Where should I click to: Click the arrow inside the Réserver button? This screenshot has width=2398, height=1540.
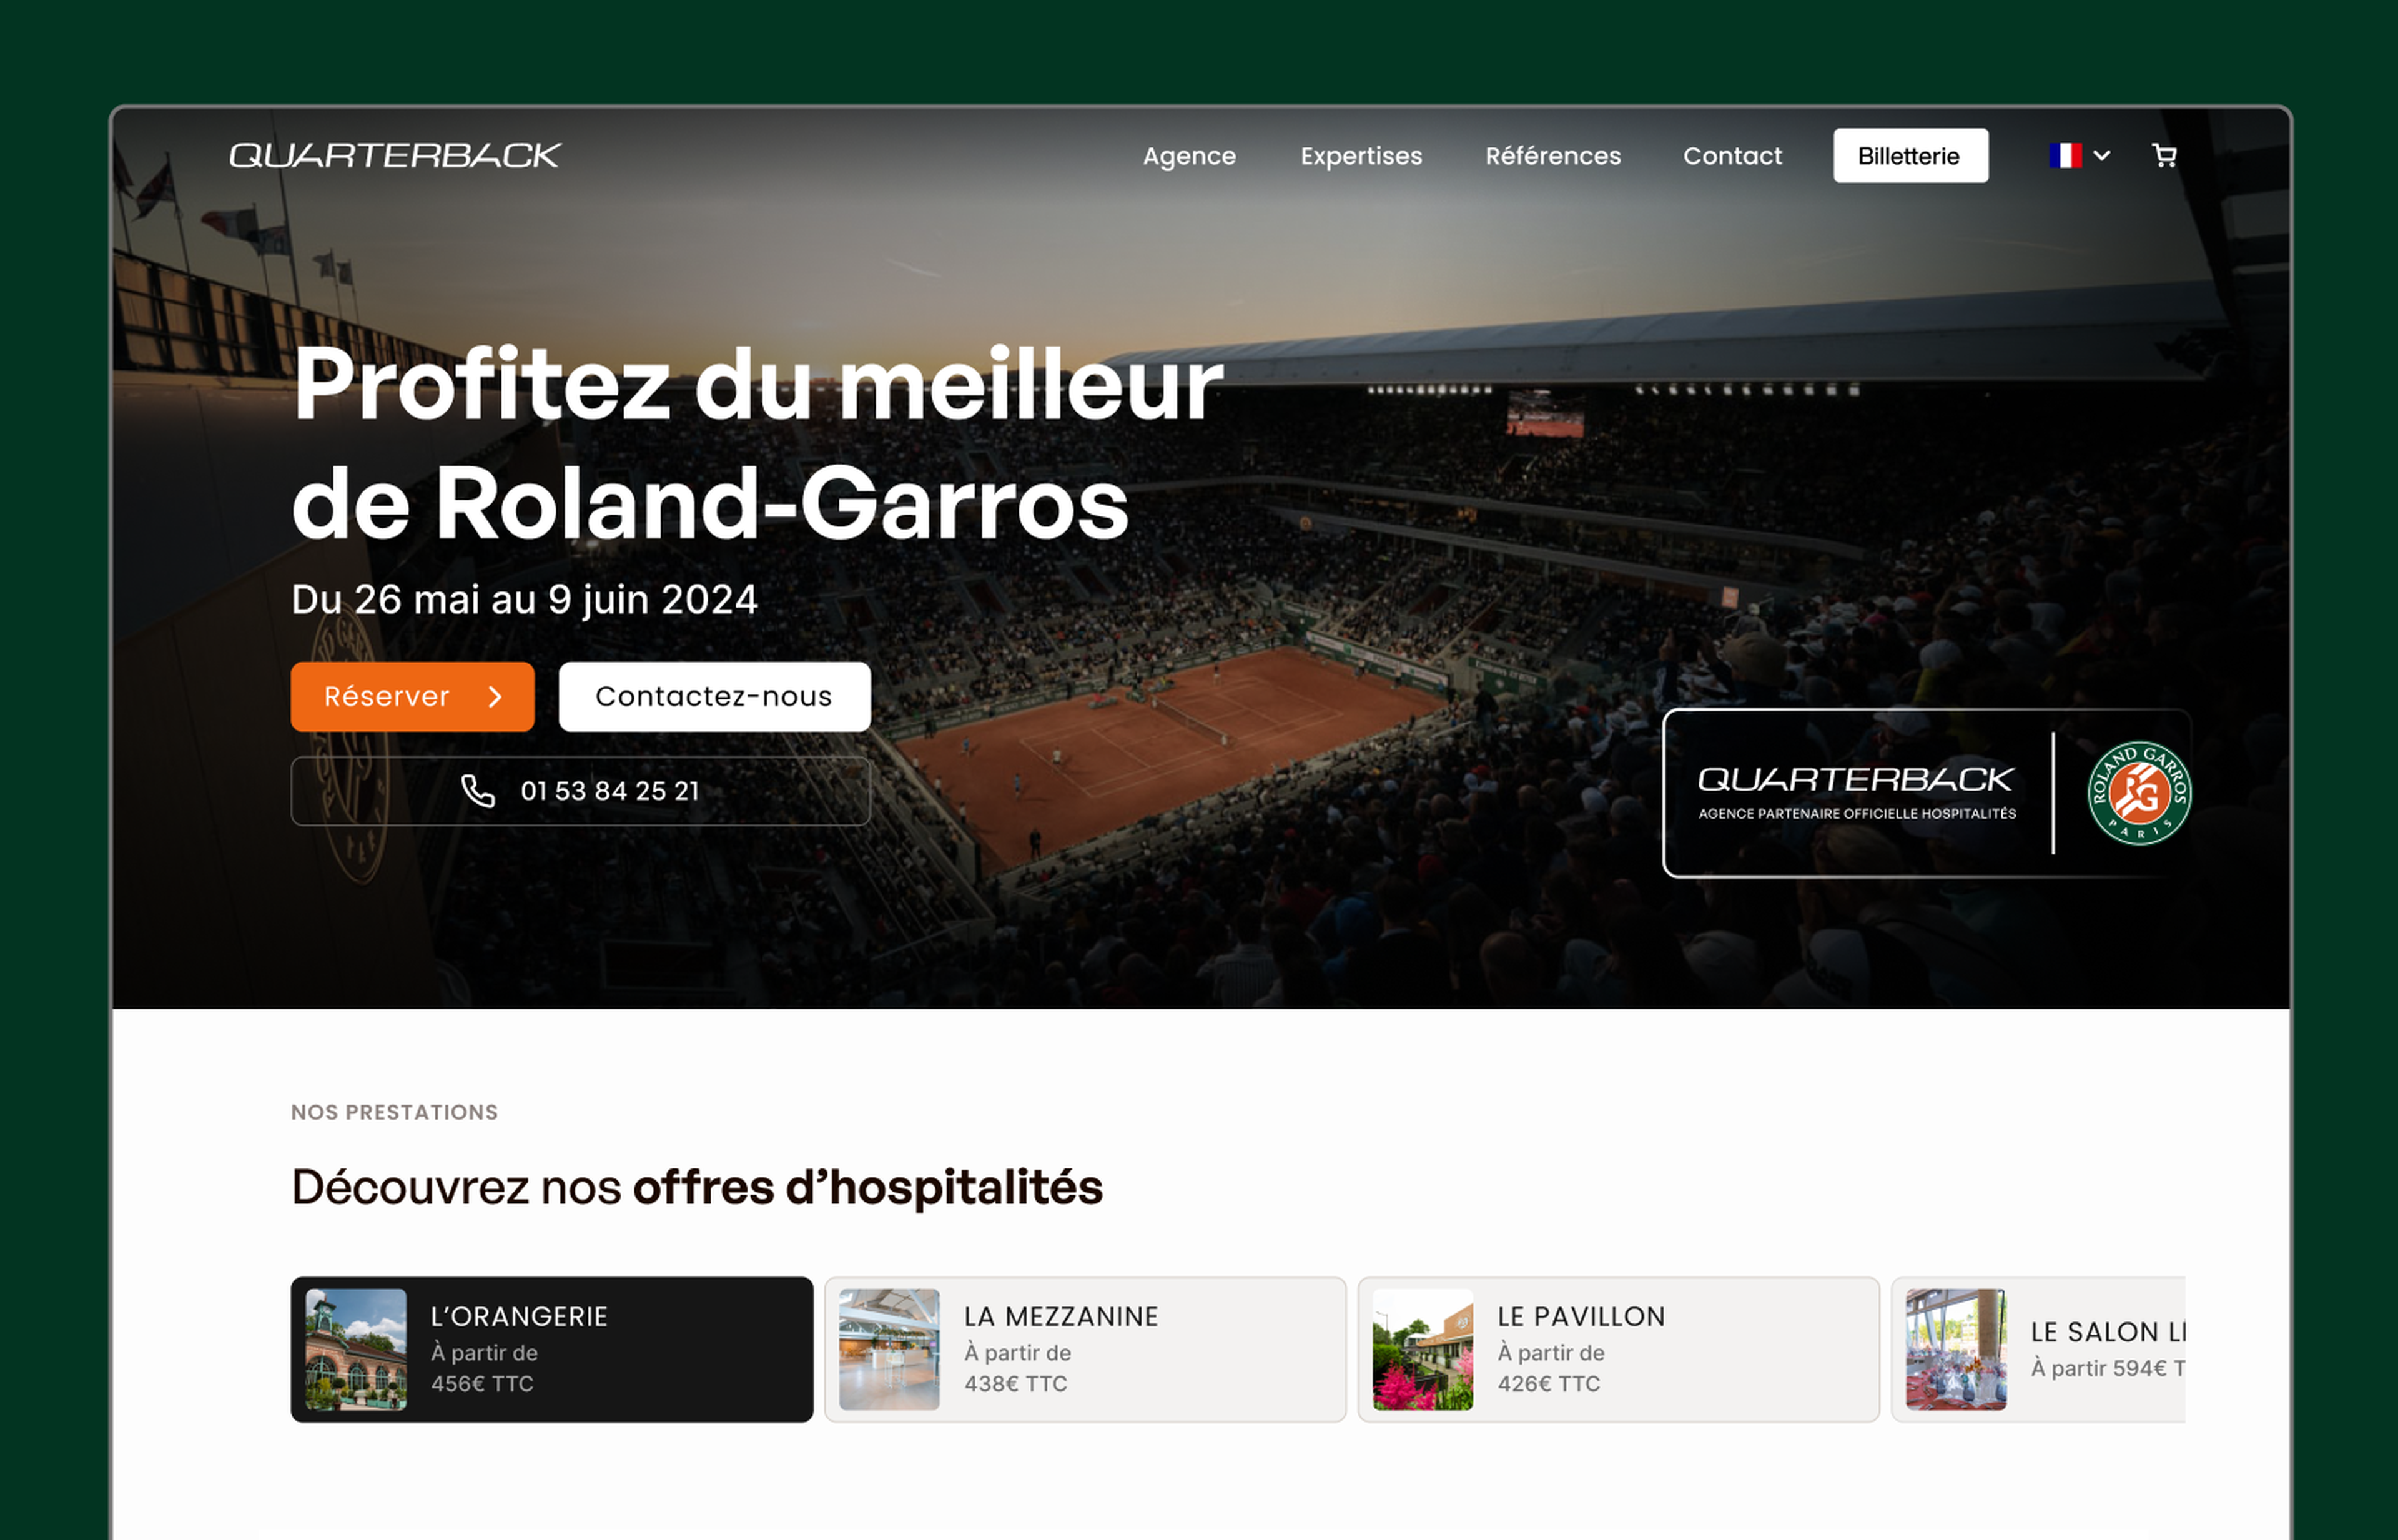[495, 697]
